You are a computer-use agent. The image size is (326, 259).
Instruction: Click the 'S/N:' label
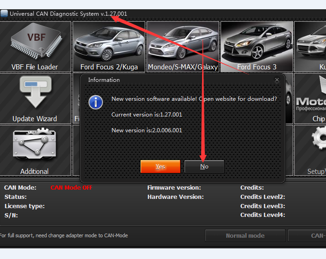click(11, 216)
